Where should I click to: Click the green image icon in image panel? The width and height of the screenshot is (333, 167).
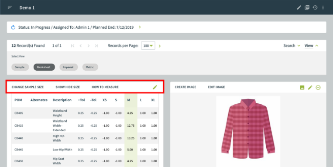coord(302,88)
